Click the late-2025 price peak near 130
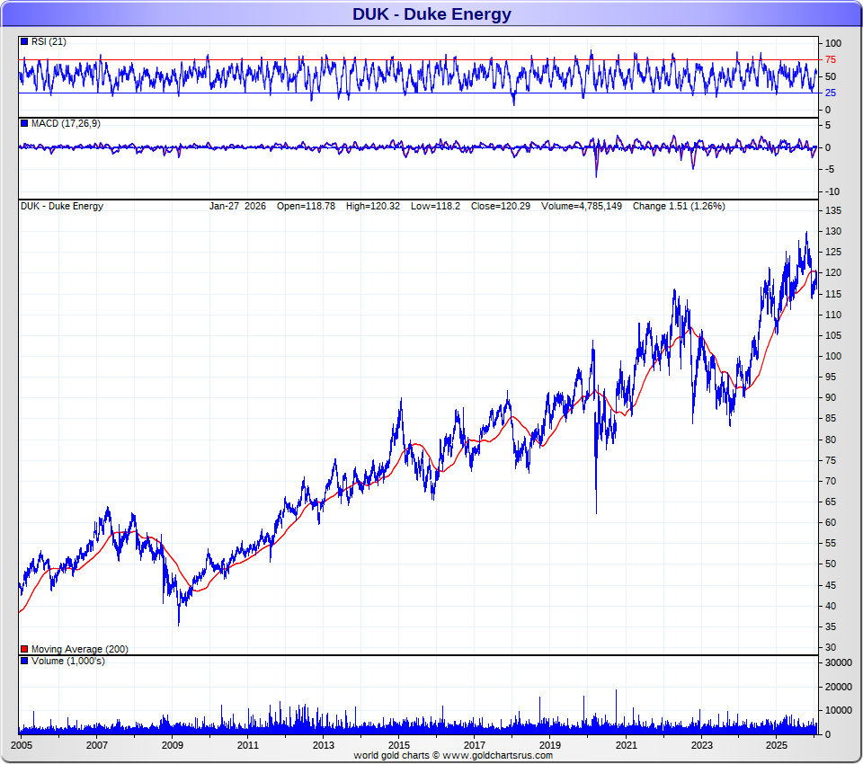This screenshot has height=764, width=863. coord(807,233)
